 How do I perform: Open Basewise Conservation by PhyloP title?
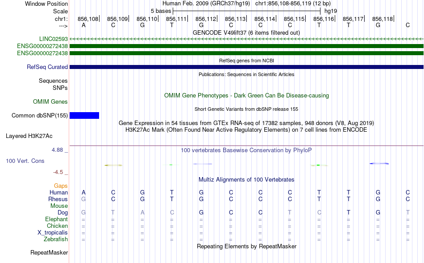246,150
